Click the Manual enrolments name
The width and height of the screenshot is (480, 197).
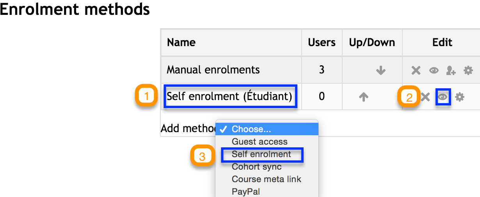click(213, 70)
